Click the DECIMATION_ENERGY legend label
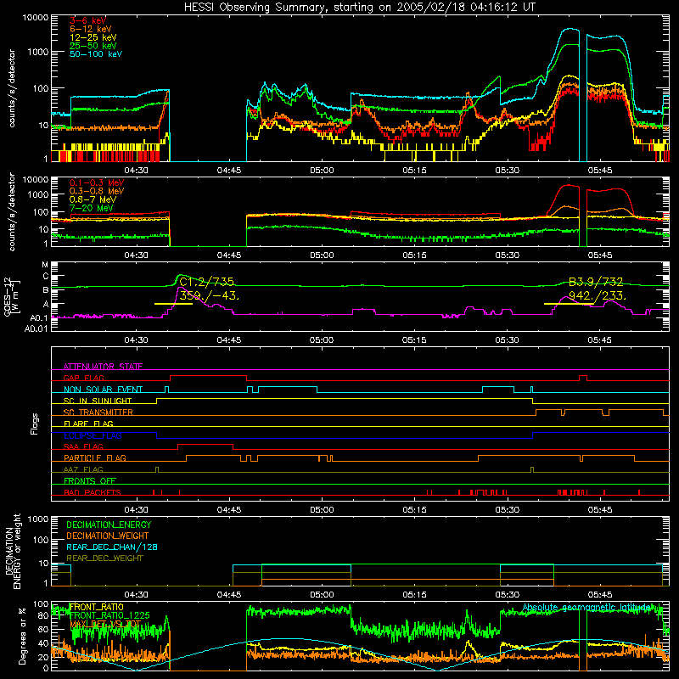Viewport: 679px width, 679px height. coord(109,525)
